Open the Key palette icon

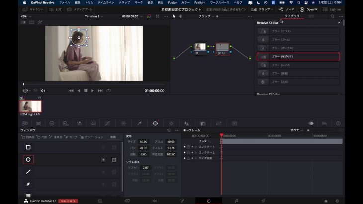pos(203,124)
